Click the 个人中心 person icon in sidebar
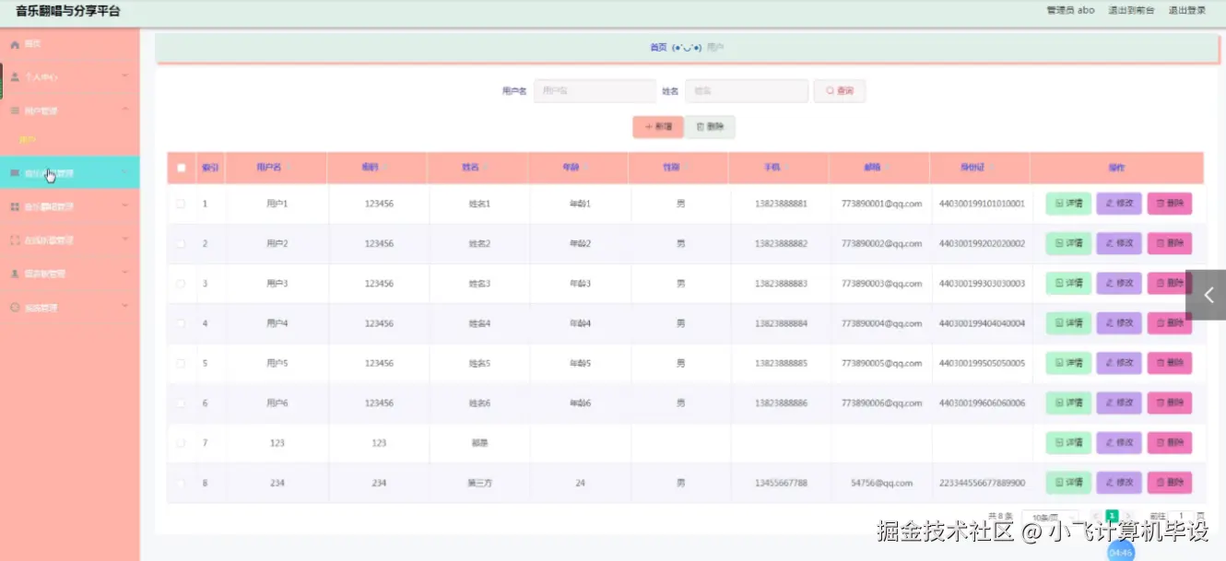The image size is (1226, 561). coord(14,77)
